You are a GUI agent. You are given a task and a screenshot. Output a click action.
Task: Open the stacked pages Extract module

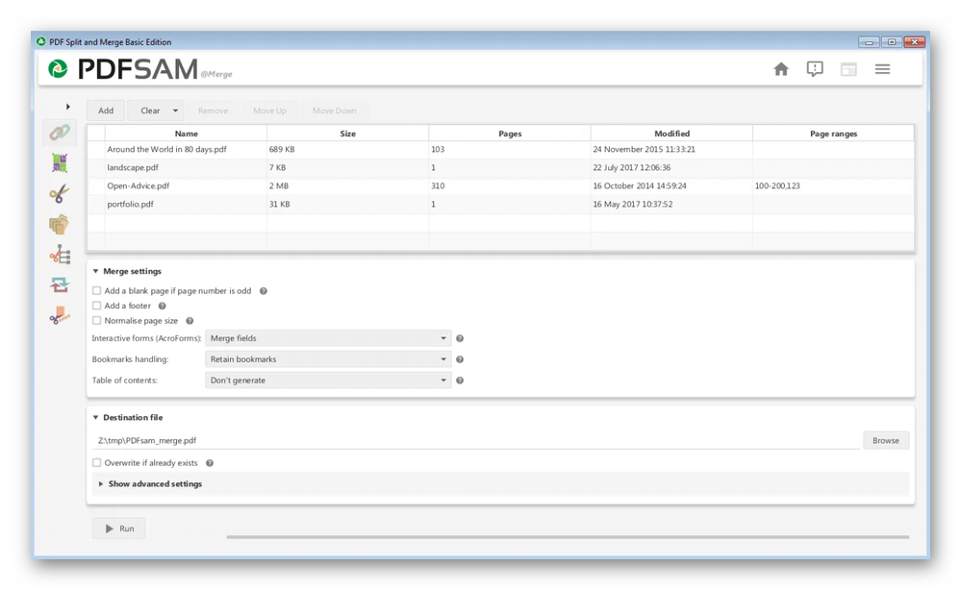(x=60, y=225)
